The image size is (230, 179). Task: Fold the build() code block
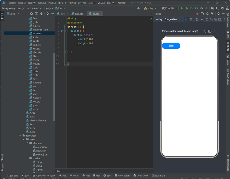[x=66, y=31]
